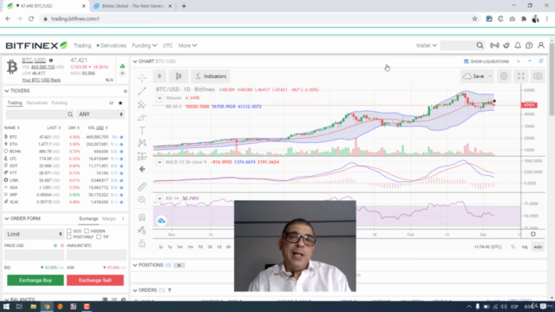This screenshot has width=555, height=312.
Task: Collapse the CHART panel
Action: point(135,62)
